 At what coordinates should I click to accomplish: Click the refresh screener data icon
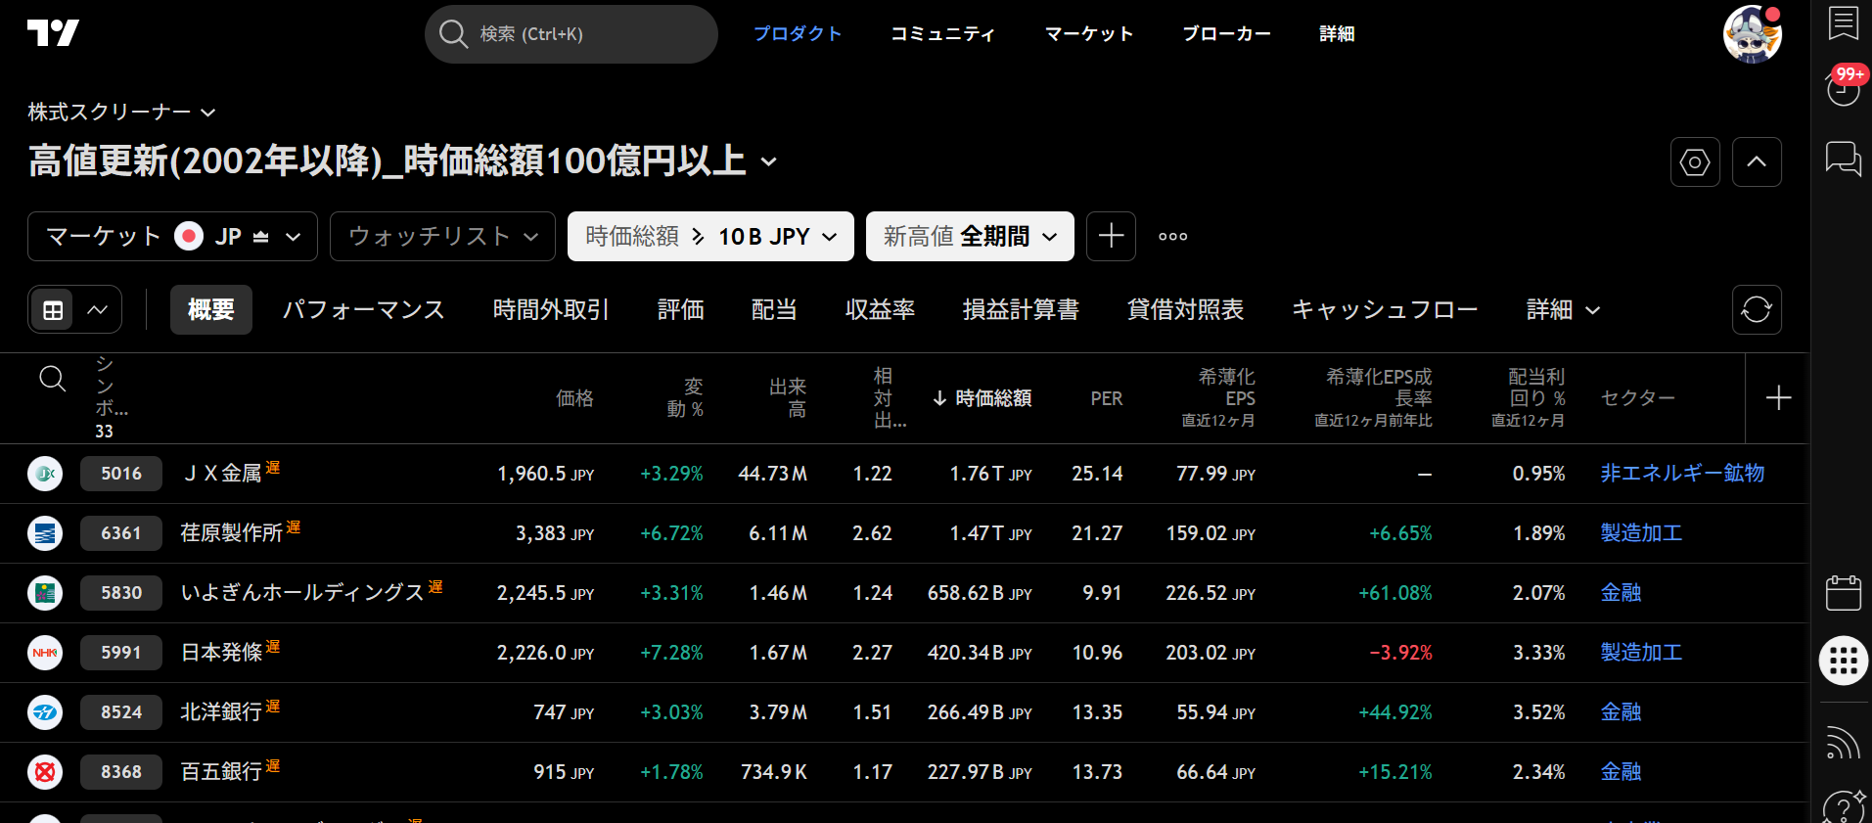tap(1757, 310)
